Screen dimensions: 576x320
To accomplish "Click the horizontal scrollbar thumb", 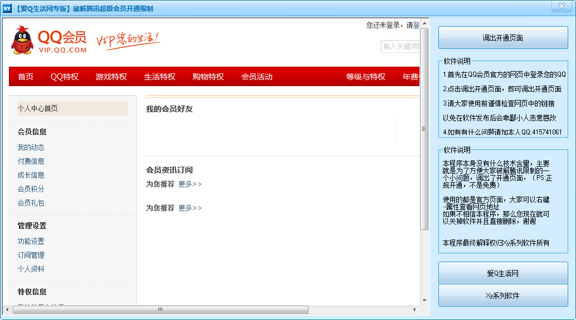I will point(160,310).
